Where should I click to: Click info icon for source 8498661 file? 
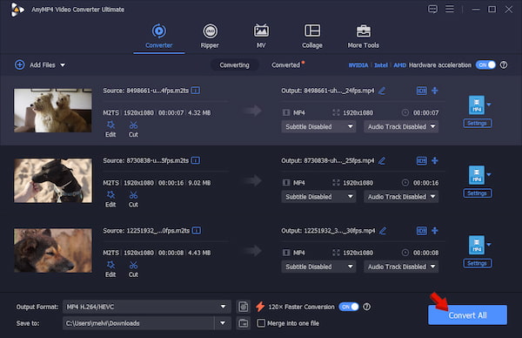tap(196, 91)
